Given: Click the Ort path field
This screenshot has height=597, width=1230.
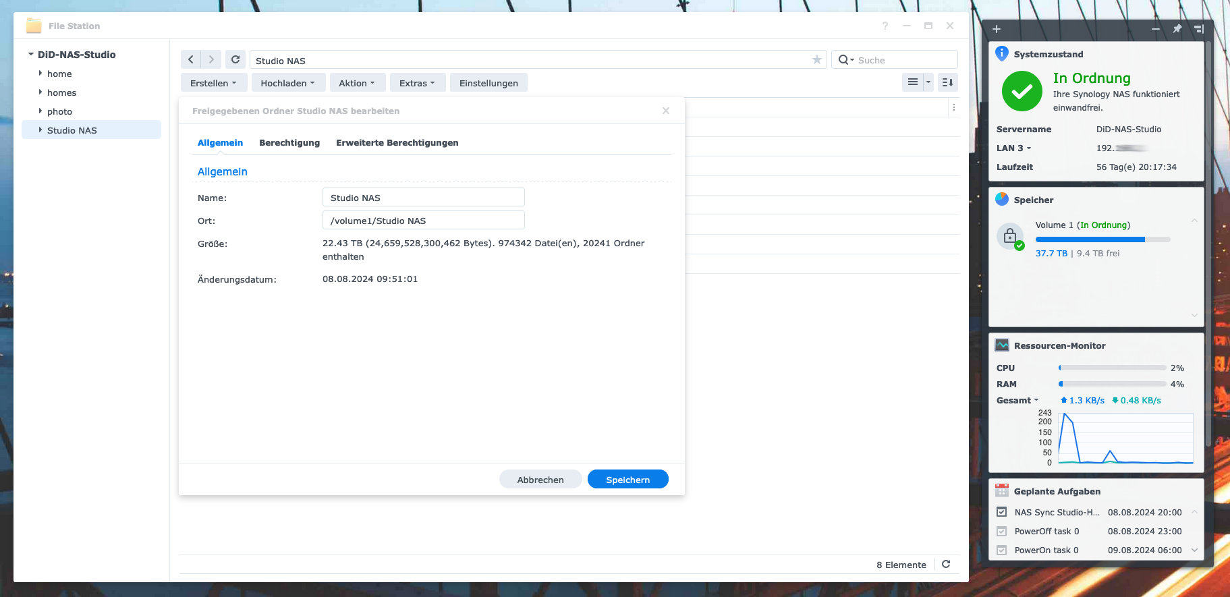Looking at the screenshot, I should tap(424, 220).
